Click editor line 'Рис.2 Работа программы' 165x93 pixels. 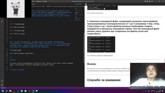pos(17,27)
